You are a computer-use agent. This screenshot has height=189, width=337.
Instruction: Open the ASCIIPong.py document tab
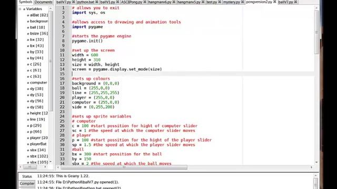(132, 2)
